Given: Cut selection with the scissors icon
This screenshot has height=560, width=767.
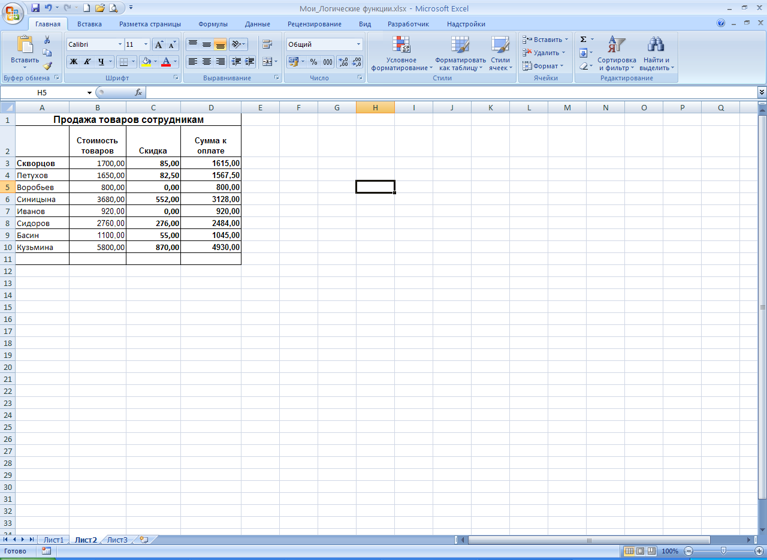Looking at the screenshot, I should click(47, 40).
